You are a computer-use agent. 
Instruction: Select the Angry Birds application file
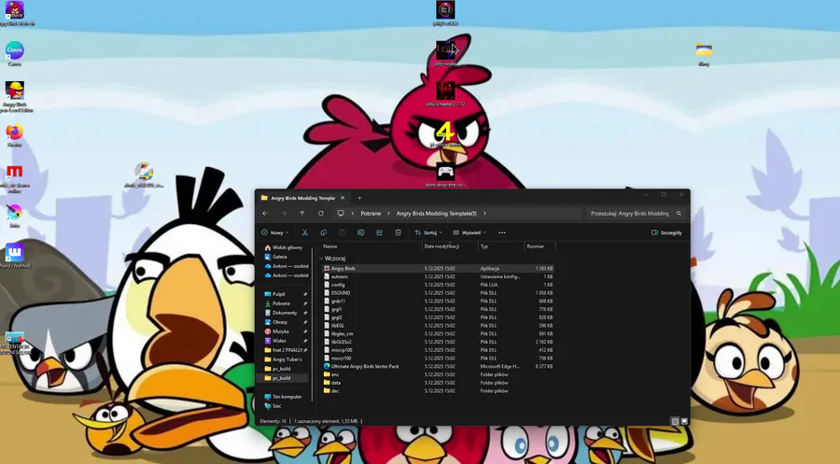(x=439, y=269)
